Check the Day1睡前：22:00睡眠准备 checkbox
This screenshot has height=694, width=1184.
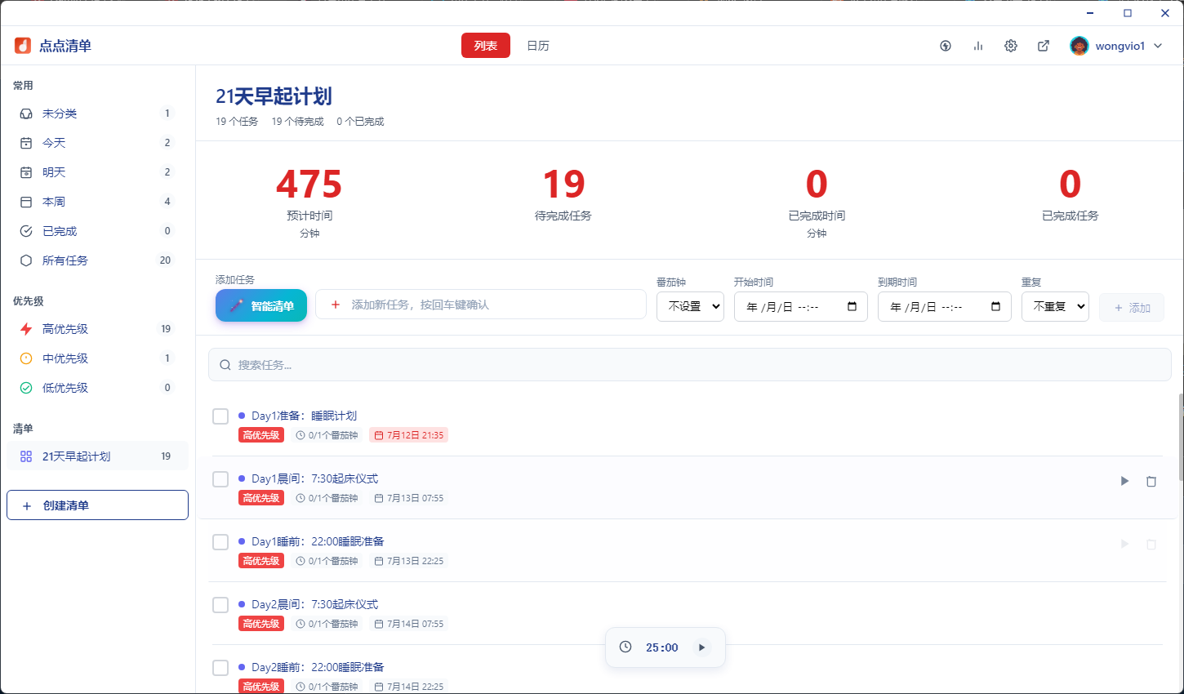click(x=220, y=542)
